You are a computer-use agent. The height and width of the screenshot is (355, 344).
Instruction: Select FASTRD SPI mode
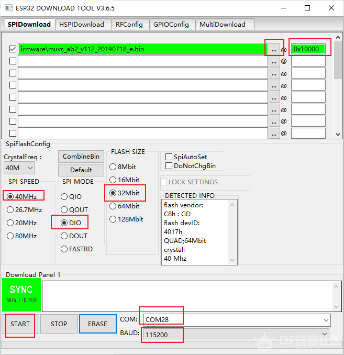pyautogui.click(x=76, y=249)
